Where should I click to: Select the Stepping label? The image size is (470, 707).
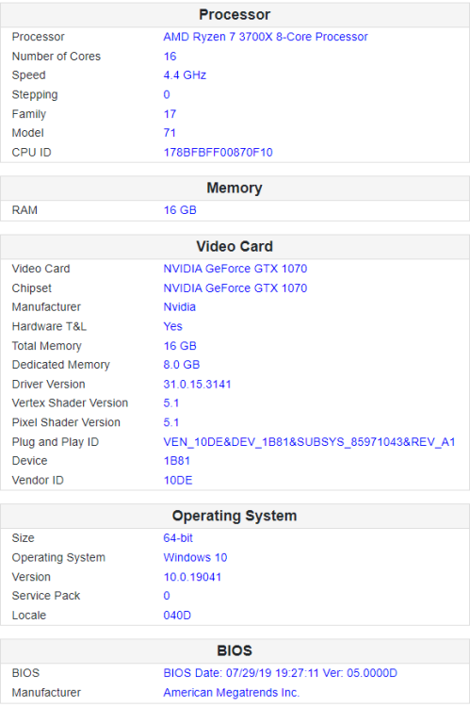[x=35, y=94]
